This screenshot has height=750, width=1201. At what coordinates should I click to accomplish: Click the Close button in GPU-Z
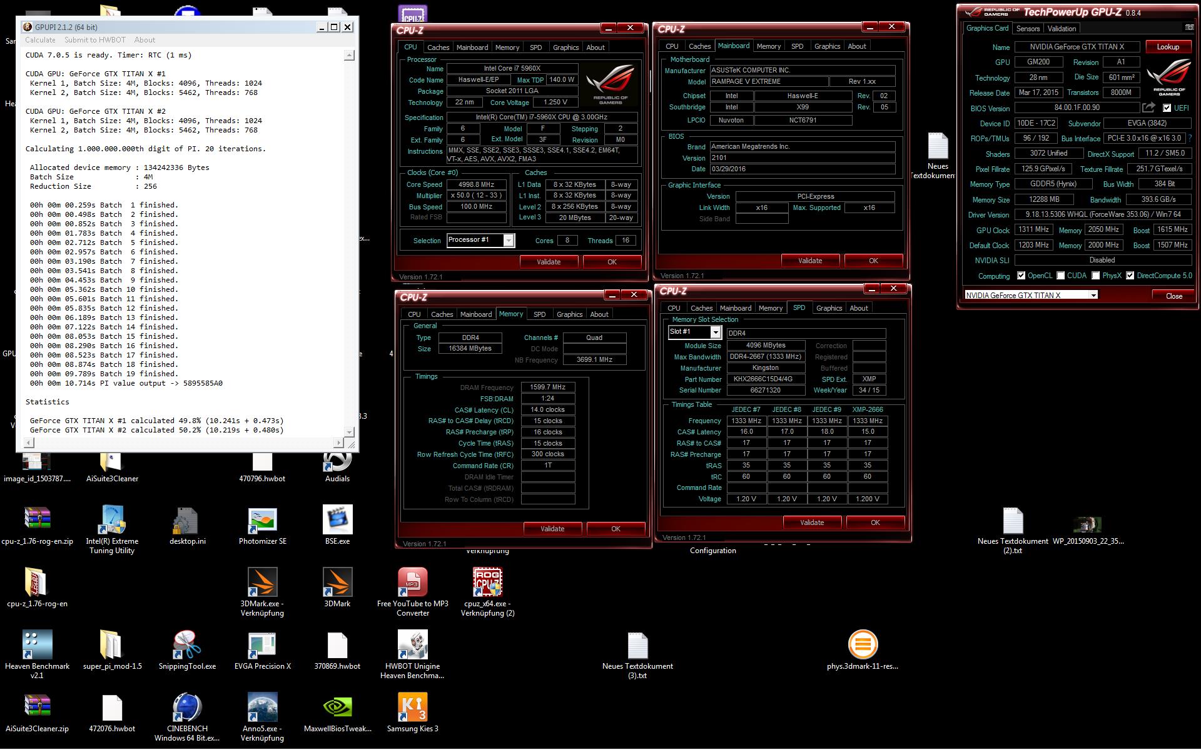point(1173,296)
